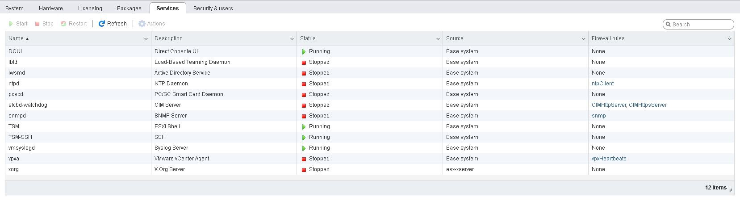Screen dimensions: 740x210
Task: Click 'Active Directory Service' description
Action: pos(182,73)
